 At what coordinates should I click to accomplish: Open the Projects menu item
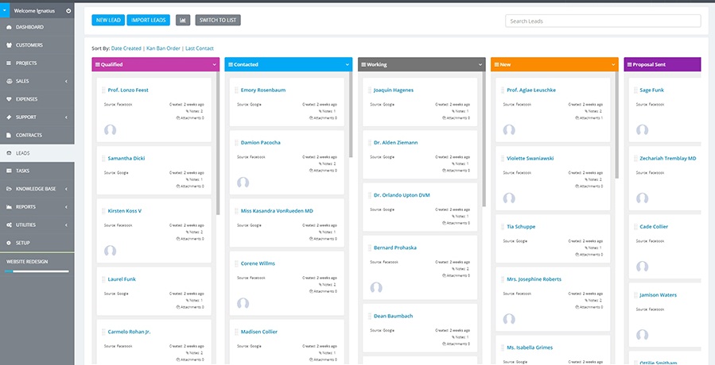click(26, 63)
